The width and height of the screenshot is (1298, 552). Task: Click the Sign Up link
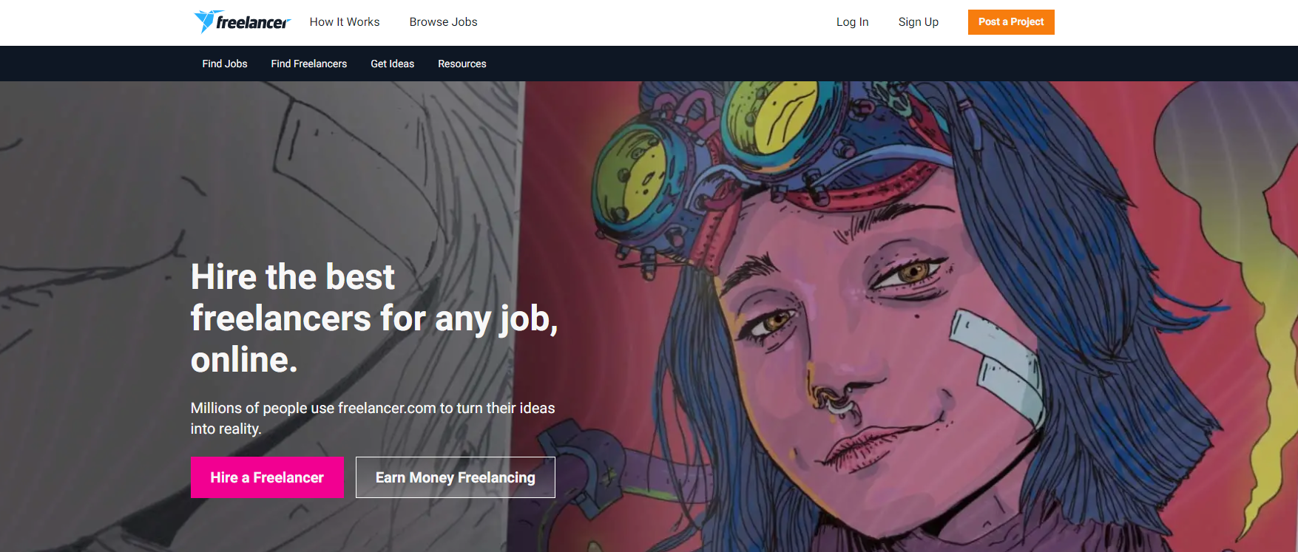tap(919, 22)
